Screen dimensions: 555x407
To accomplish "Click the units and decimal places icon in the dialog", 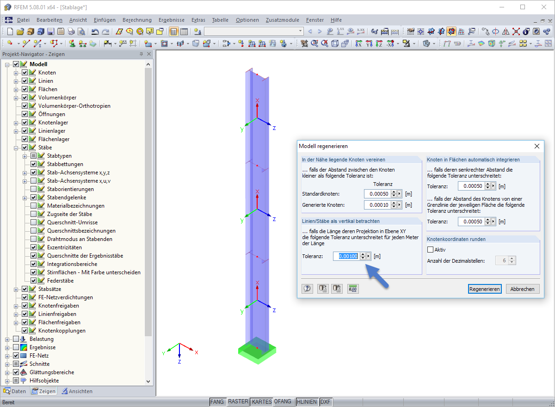I will 353,289.
